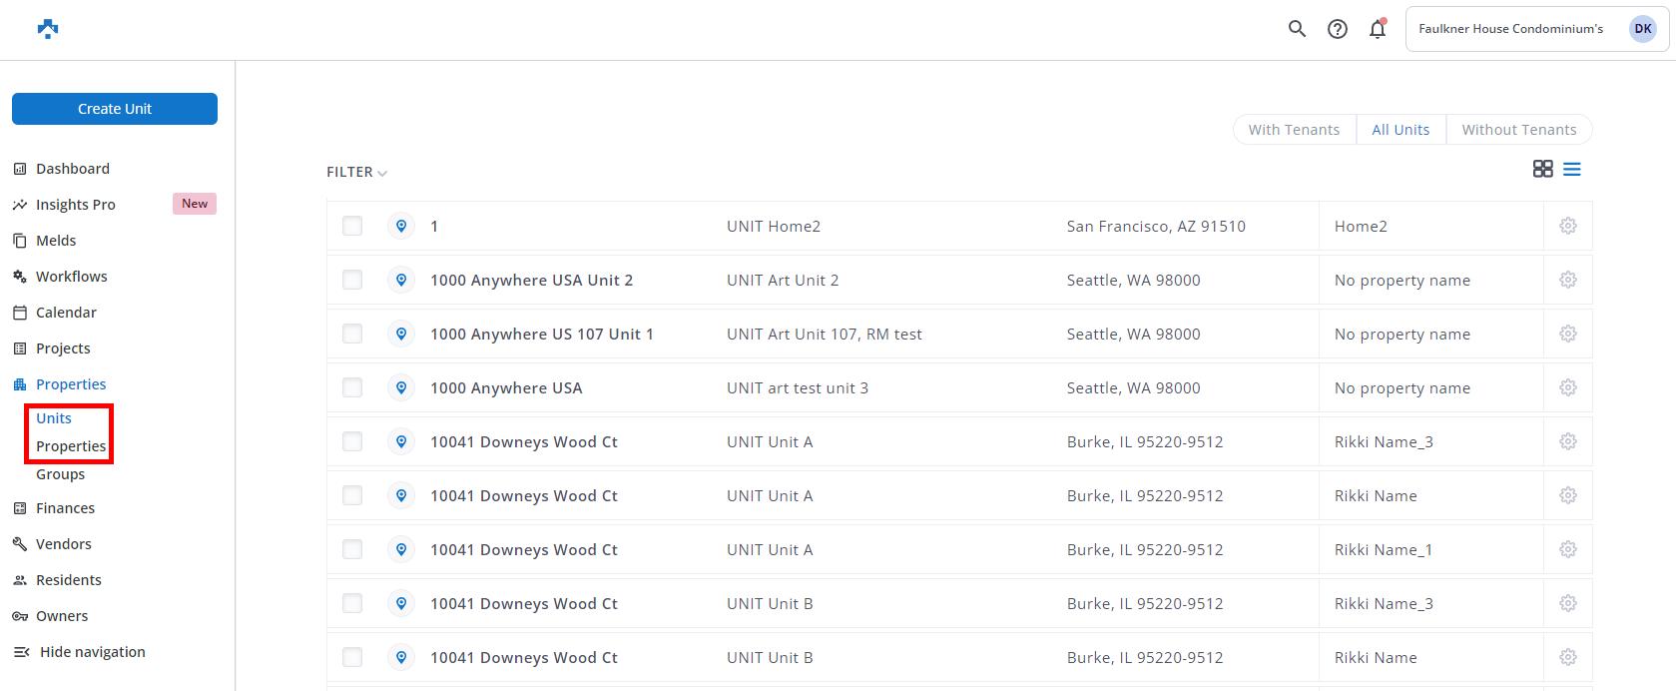This screenshot has height=691, width=1676.
Task: Open settings gear for UNIT art test unit 3
Action: click(x=1567, y=387)
